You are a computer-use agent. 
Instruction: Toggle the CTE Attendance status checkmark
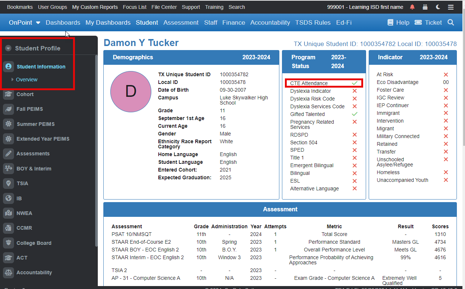coord(354,83)
